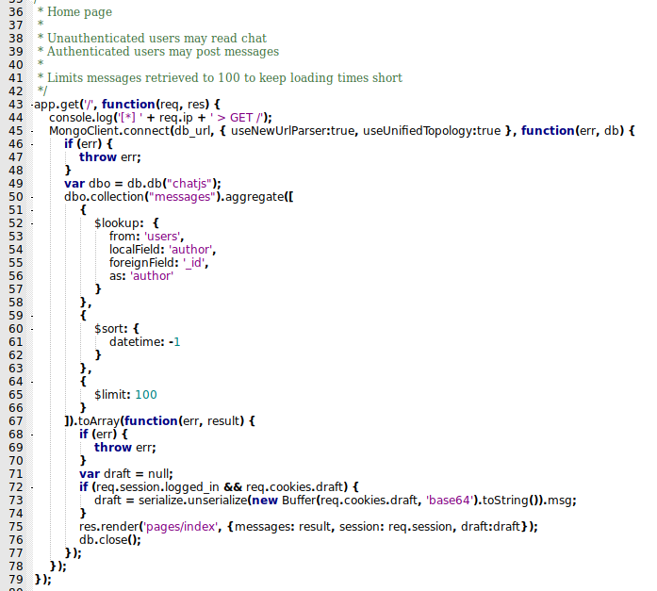Click the "messages" string on line 50
The image size is (657, 591).
tap(182, 197)
